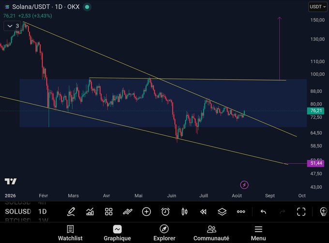Tap the green 76,21 price label

coord(315,111)
